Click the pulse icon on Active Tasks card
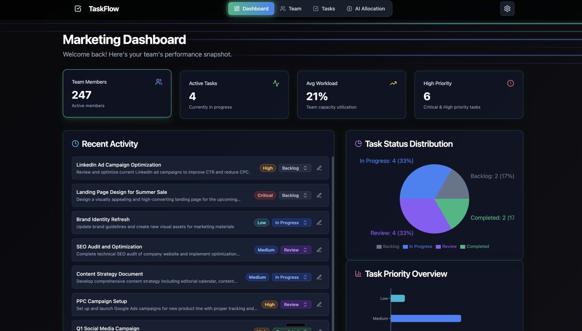The width and height of the screenshot is (582, 331). pyautogui.click(x=276, y=83)
